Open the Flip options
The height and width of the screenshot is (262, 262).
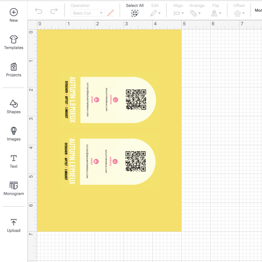tap(216, 13)
